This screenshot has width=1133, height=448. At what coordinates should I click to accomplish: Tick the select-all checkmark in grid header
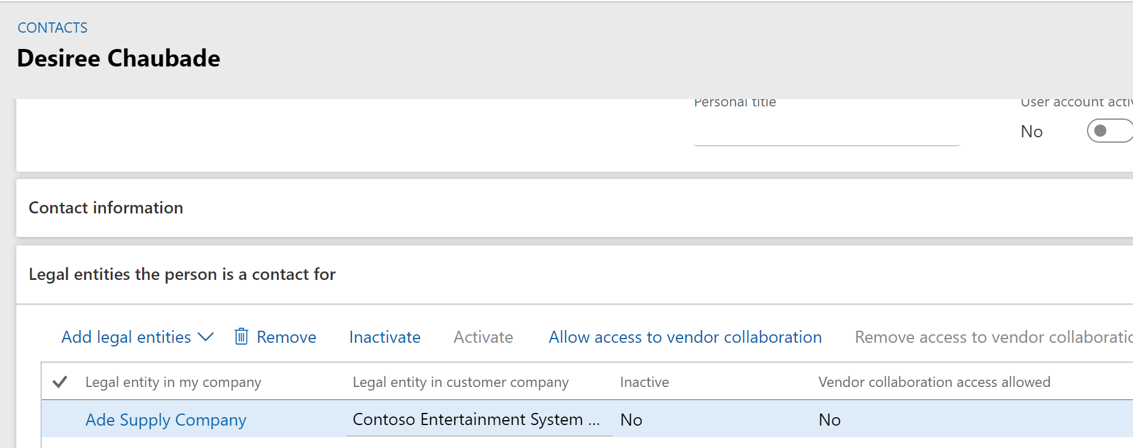[x=60, y=382]
